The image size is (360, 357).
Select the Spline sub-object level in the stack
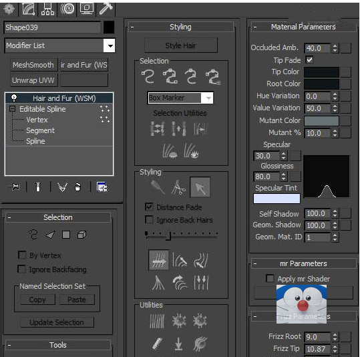35,141
